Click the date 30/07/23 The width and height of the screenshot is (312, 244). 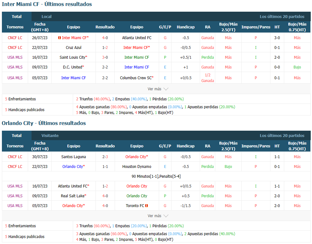pyautogui.click(x=40, y=157)
